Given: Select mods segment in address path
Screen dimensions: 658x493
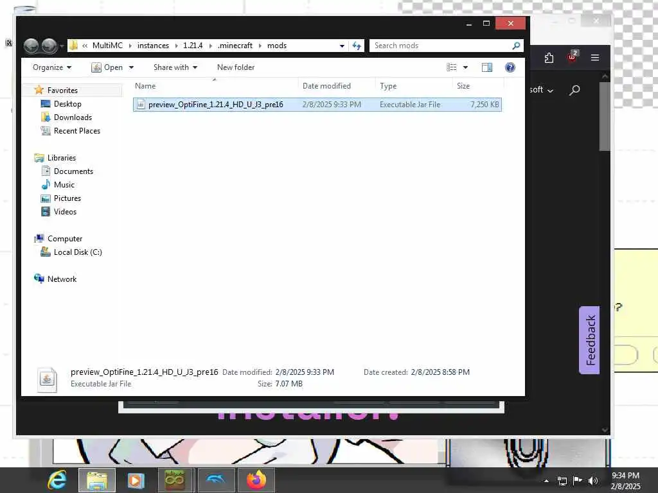Looking at the screenshot, I should pos(277,46).
